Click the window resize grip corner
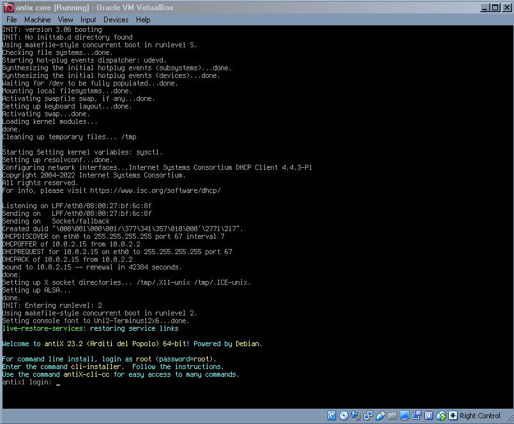The height and width of the screenshot is (424, 514). point(510,418)
